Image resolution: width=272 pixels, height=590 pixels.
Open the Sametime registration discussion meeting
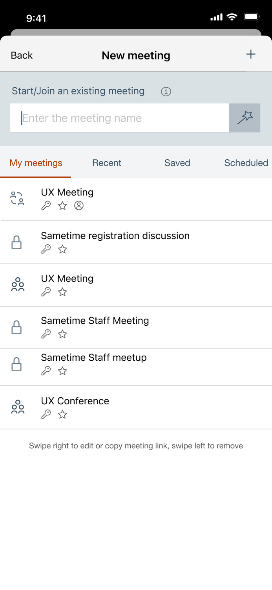click(x=115, y=236)
